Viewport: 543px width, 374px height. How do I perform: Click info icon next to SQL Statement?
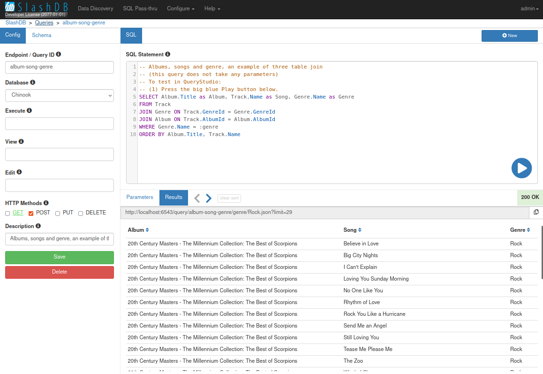click(x=167, y=54)
